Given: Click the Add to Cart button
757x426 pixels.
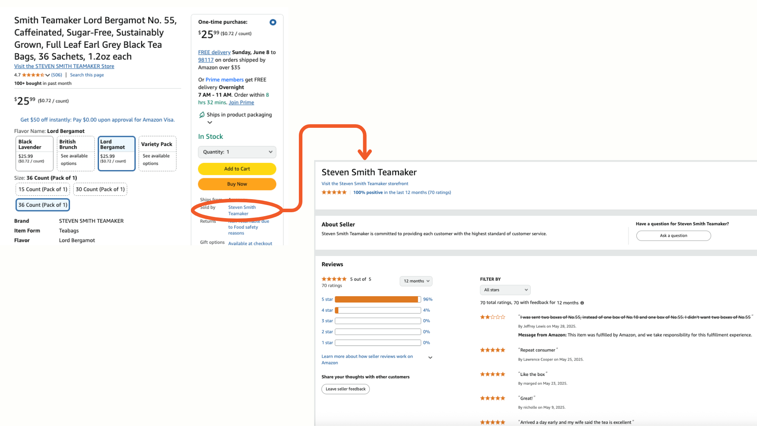Looking at the screenshot, I should pos(237,169).
